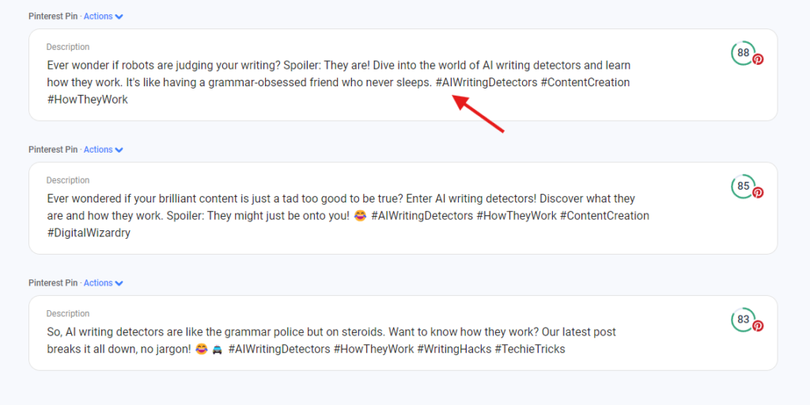
Task: Open Actions dropdown for the first Pinterest Pin
Action: pos(104,17)
